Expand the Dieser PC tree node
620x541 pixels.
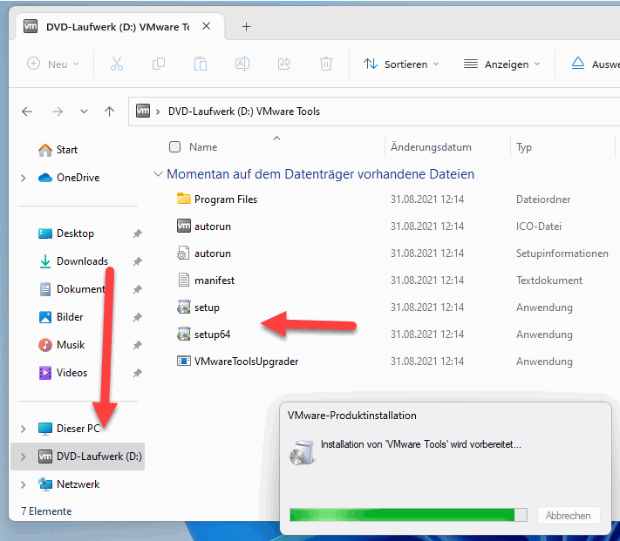point(24,429)
